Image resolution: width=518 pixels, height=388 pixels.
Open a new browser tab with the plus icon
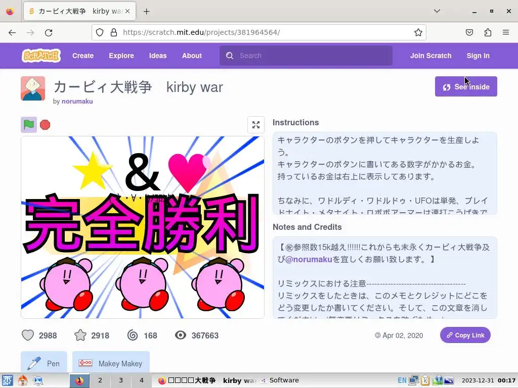(x=146, y=12)
